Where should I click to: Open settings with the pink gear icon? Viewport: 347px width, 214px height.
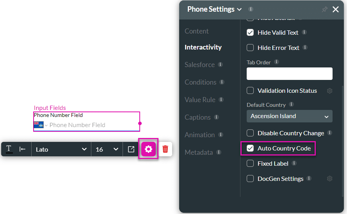click(148, 149)
